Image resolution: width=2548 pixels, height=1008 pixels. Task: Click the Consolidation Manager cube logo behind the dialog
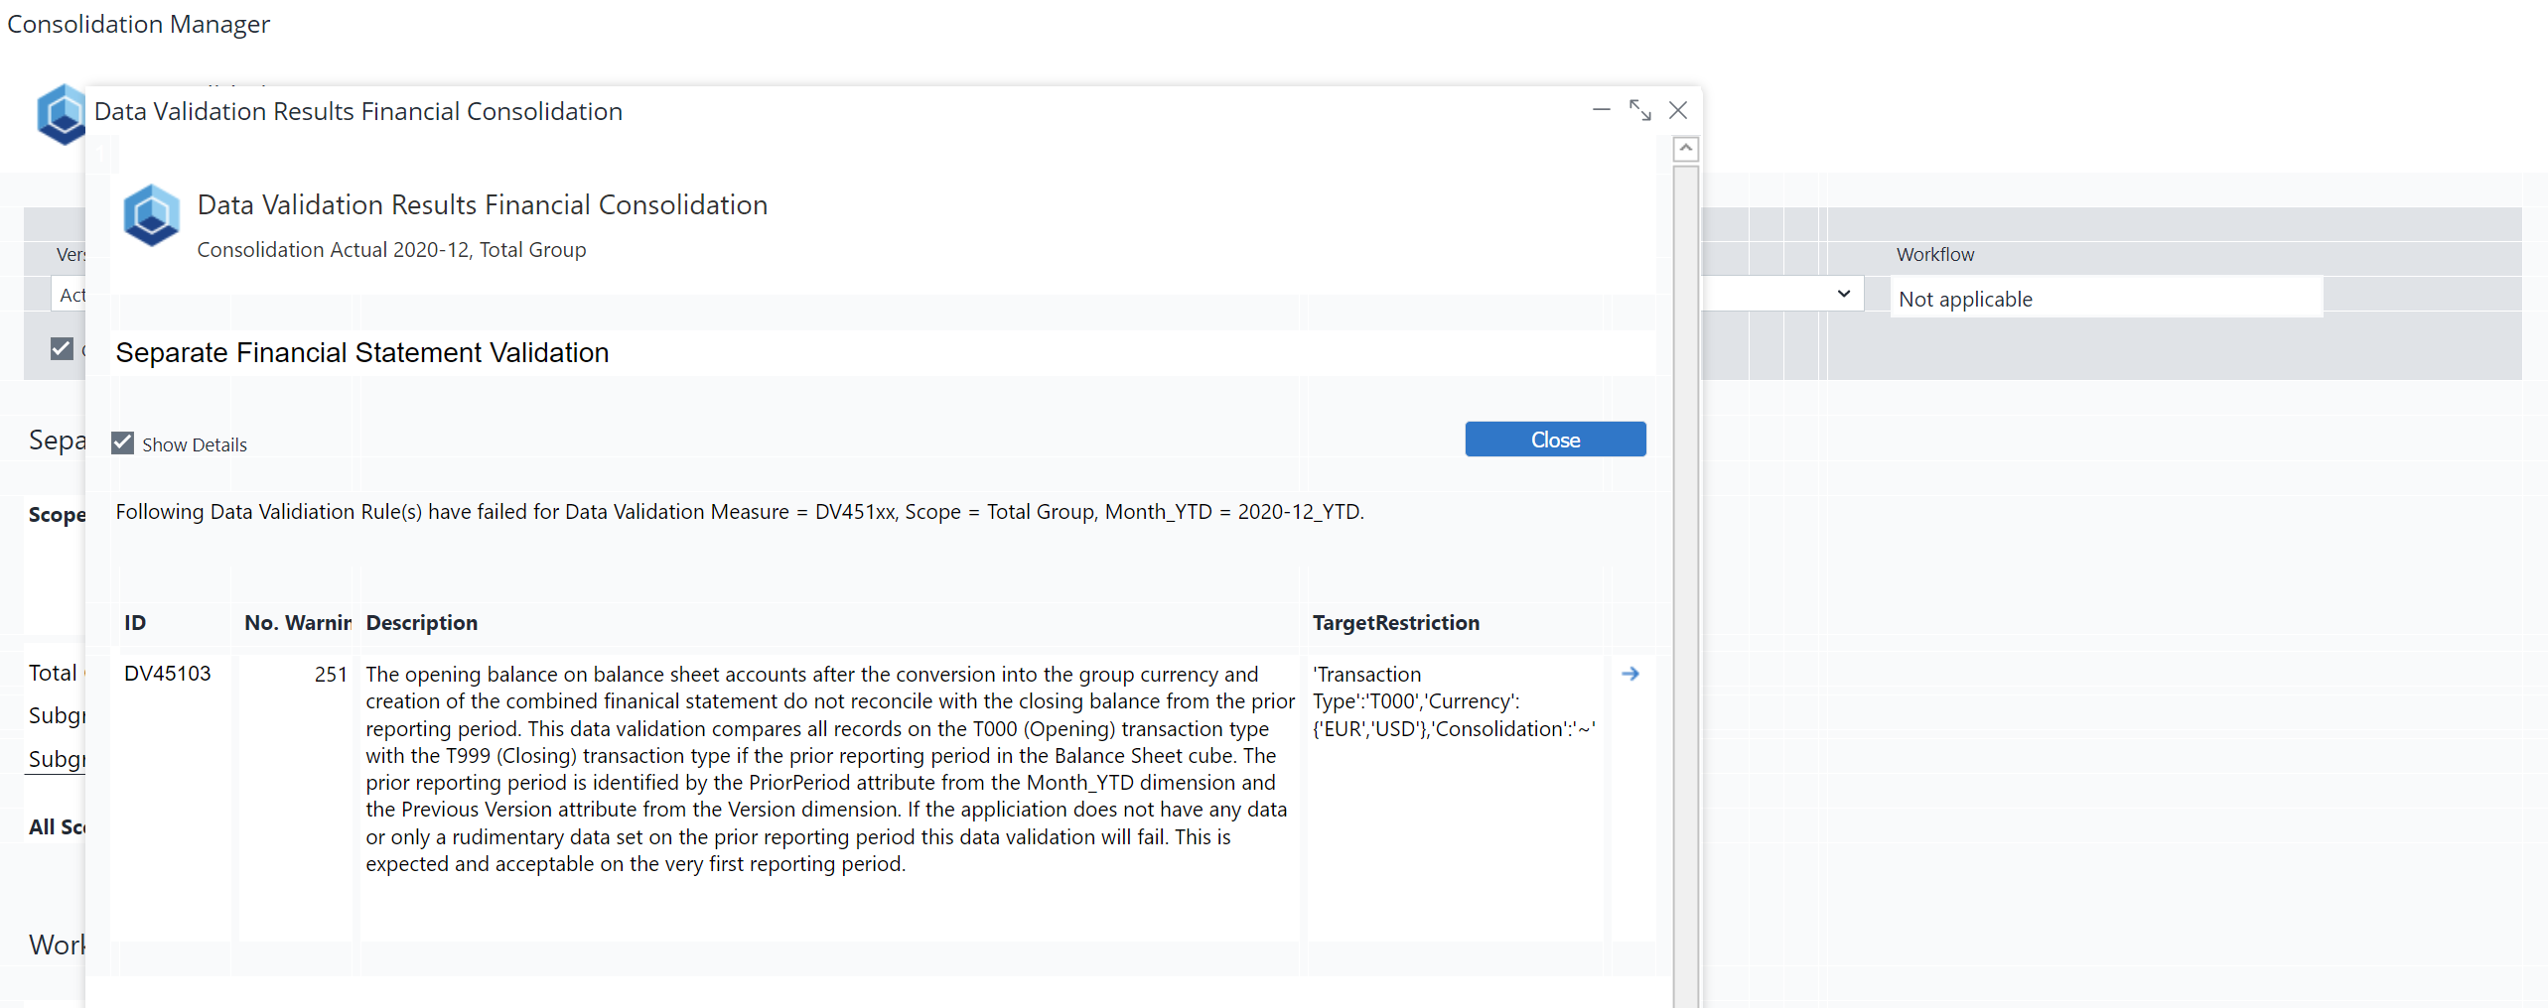pyautogui.click(x=60, y=115)
